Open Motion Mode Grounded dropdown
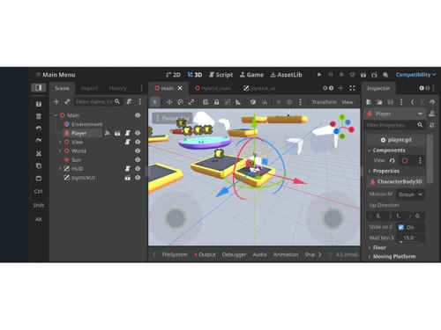The image size is (441, 330). tap(410, 194)
